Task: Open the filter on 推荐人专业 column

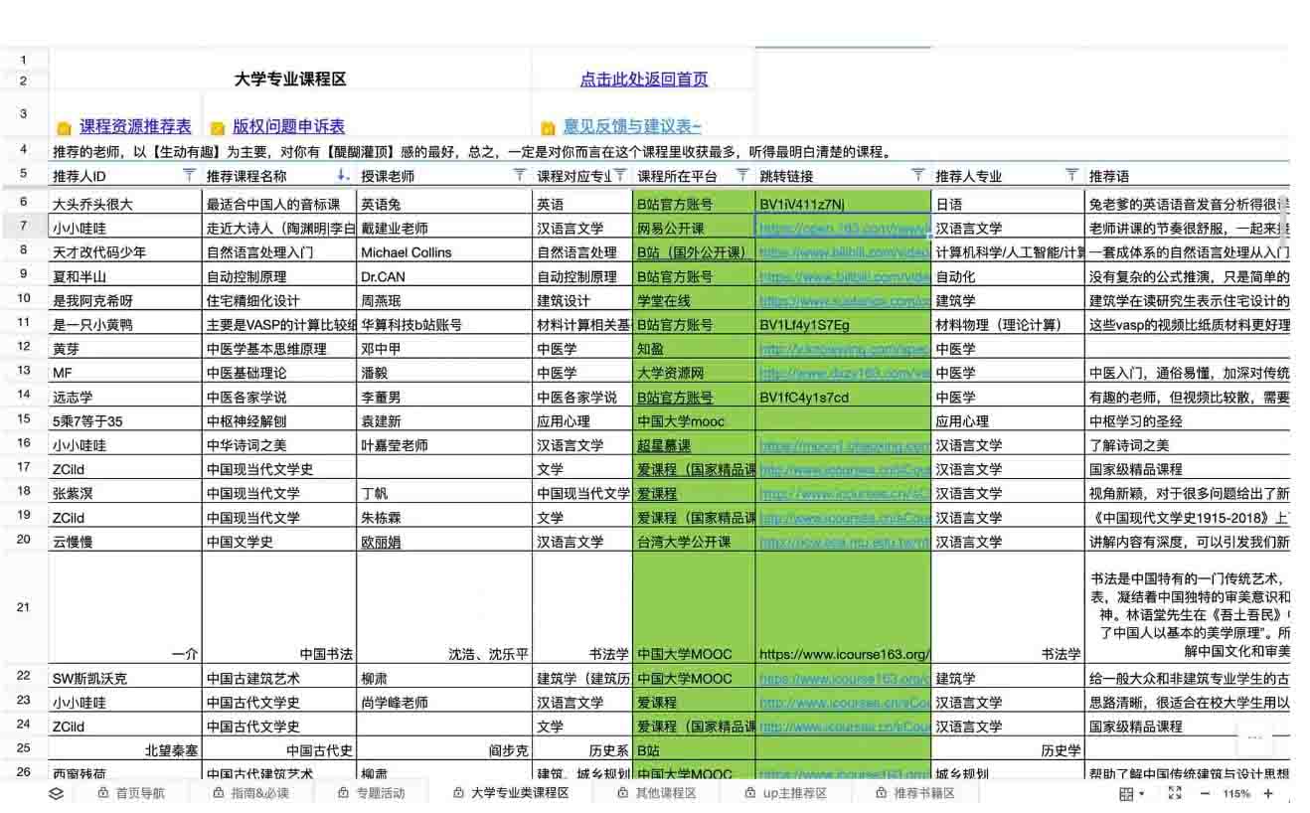Action: click(1071, 175)
